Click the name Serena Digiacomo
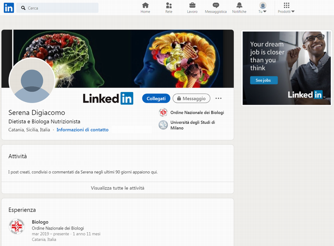Viewport: 334px width, 246px height. coord(37,113)
